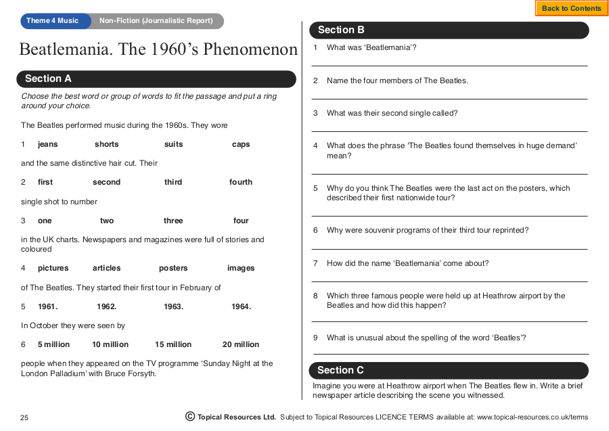Choose the 'articles' option in row 4
609x431 pixels.
107,268
